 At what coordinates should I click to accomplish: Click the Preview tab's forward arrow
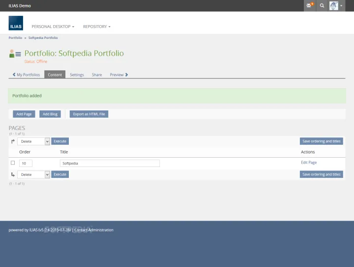(x=126, y=75)
